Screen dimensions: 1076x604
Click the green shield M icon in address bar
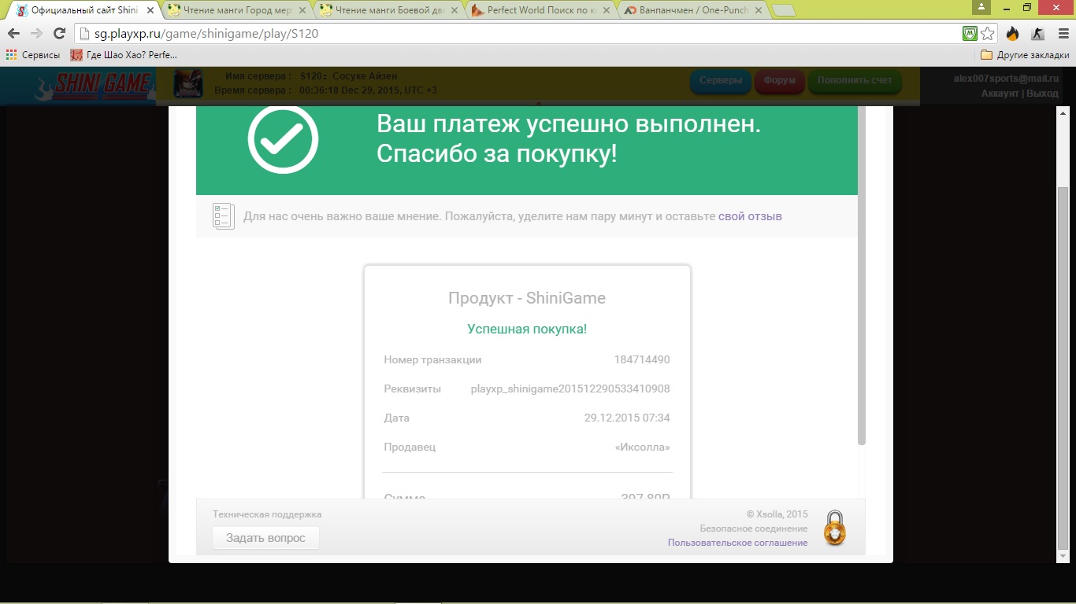point(970,34)
